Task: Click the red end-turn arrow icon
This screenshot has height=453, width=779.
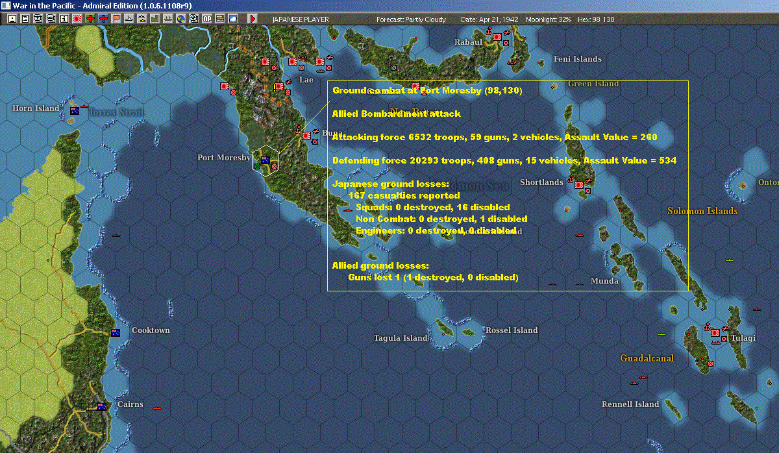Action: [253, 19]
